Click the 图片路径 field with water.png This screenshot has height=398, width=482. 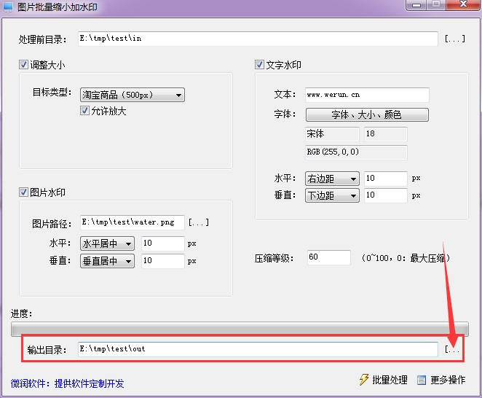[133, 222]
